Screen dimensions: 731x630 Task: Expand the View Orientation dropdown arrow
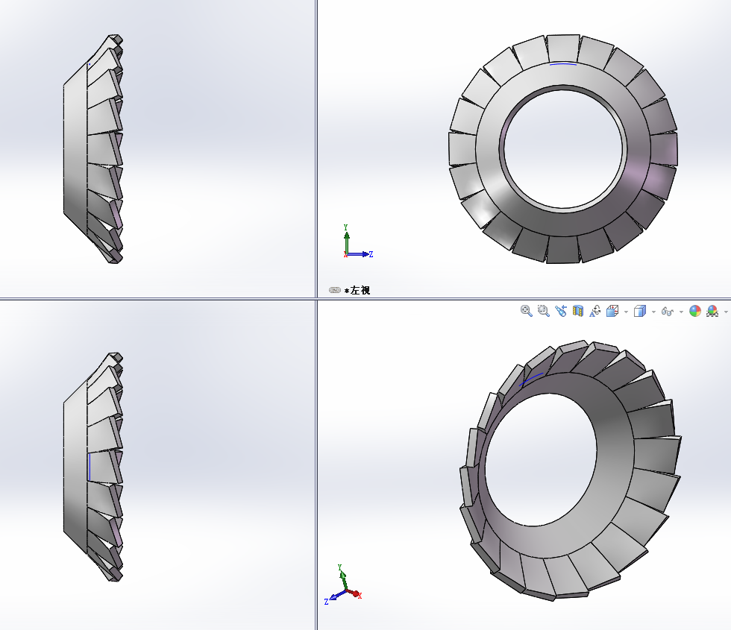coord(626,312)
